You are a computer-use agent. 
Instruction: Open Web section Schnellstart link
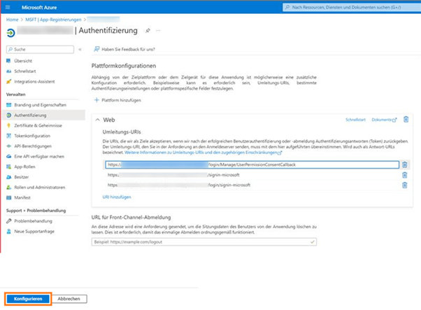tap(355, 120)
